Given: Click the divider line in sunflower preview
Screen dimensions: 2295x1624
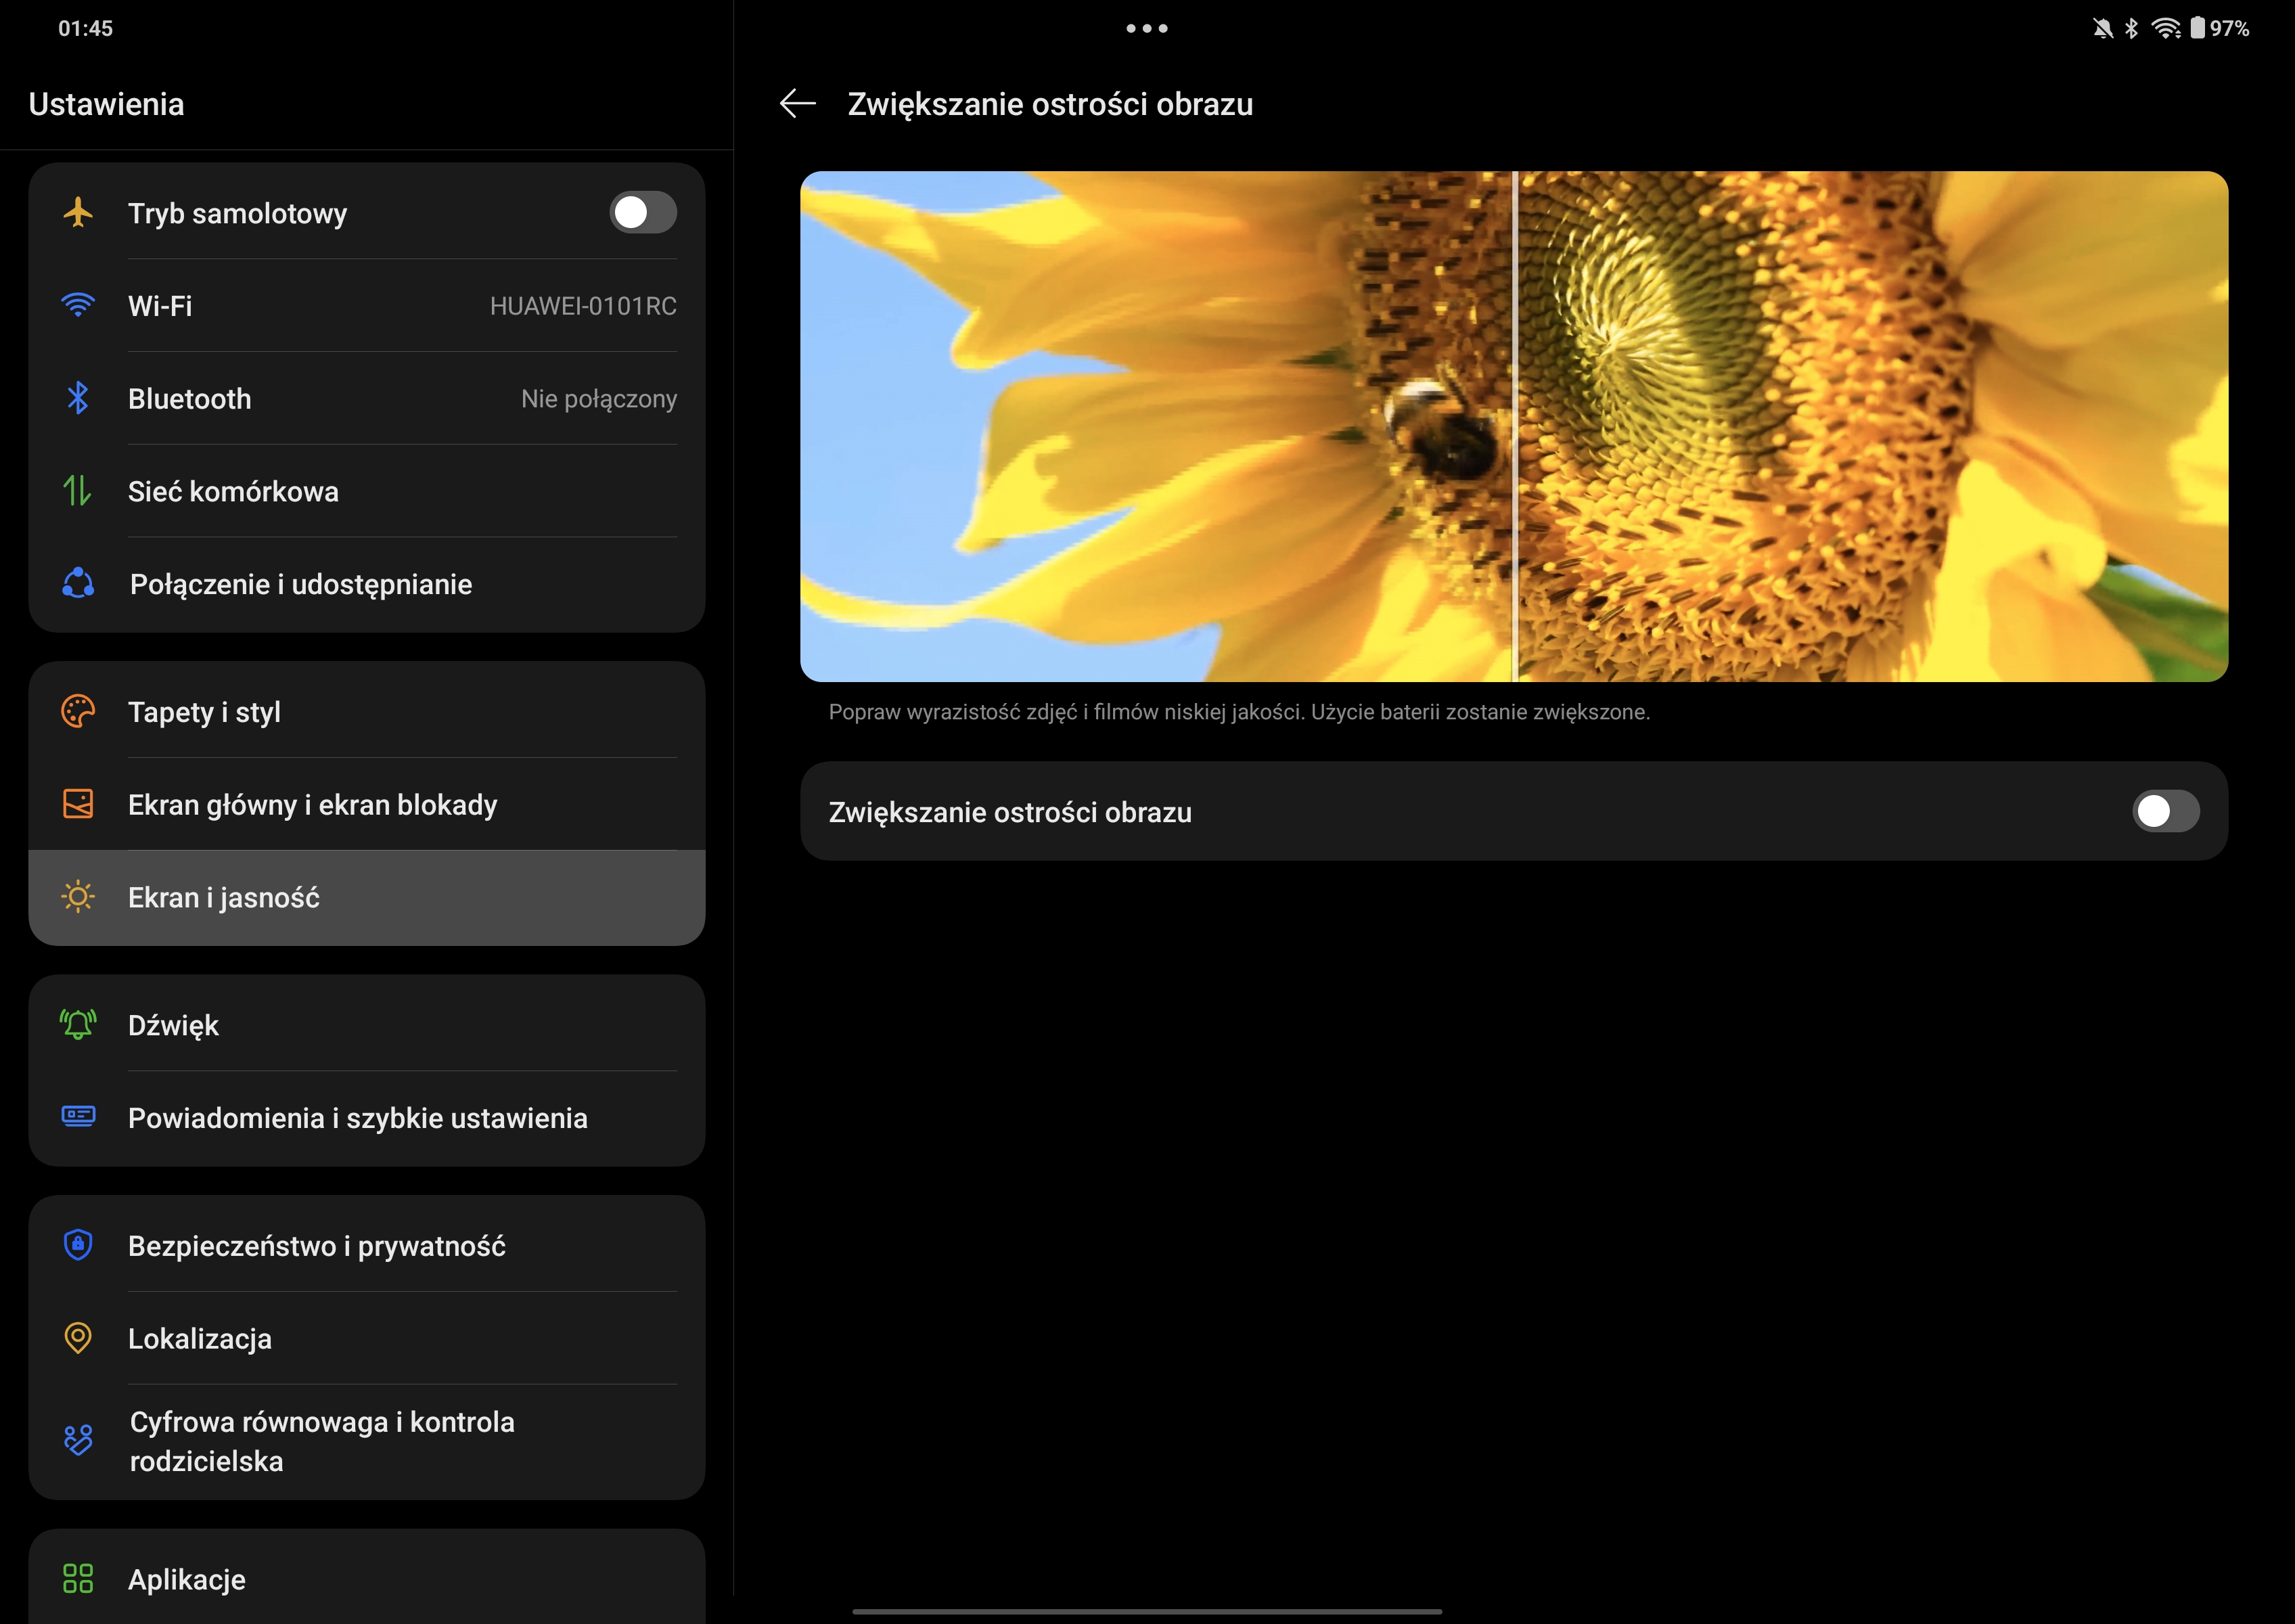Looking at the screenshot, I should click(1515, 427).
